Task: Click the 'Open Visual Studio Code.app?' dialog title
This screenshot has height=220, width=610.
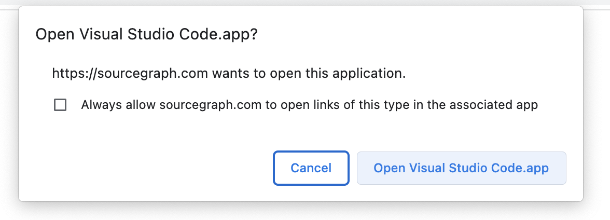Action: [146, 35]
